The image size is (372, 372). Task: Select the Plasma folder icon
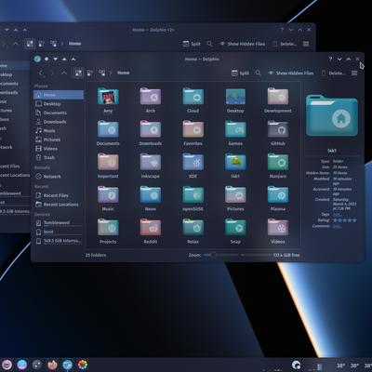278,195
